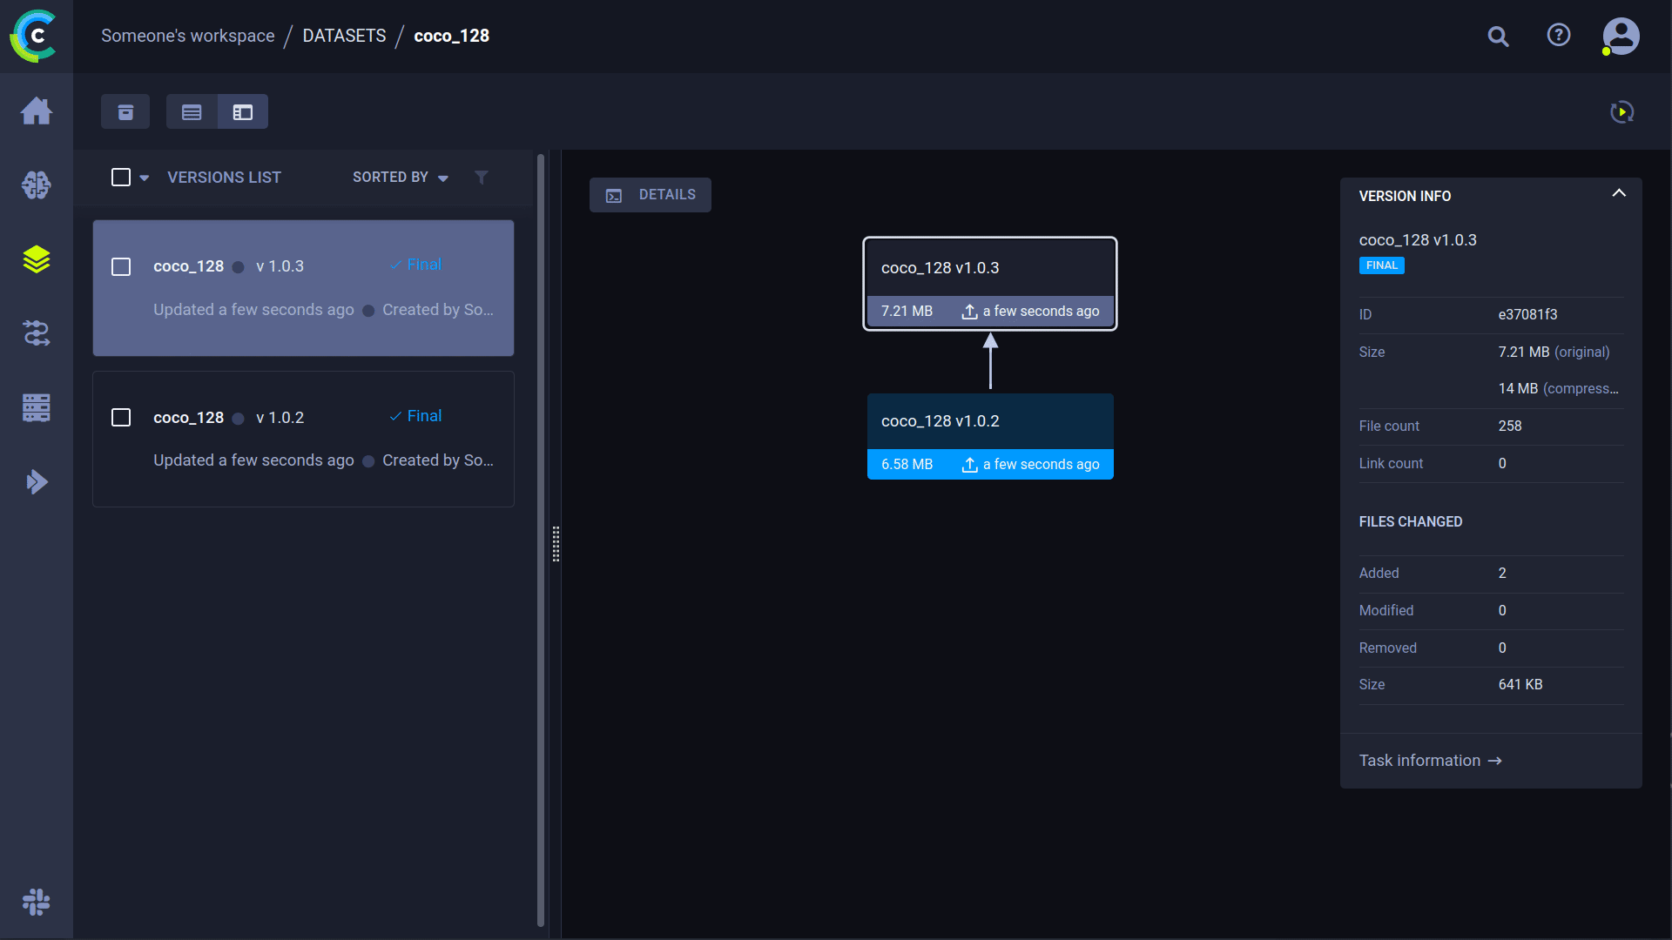1672x940 pixels.
Task: Open the help question mark icon
Action: point(1558,36)
